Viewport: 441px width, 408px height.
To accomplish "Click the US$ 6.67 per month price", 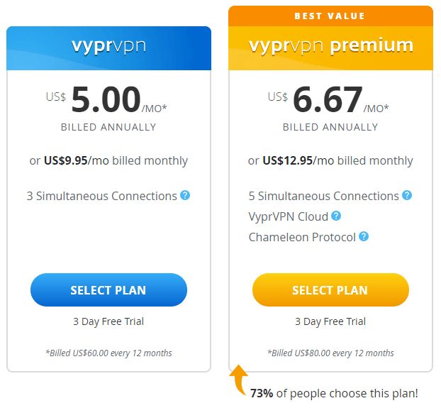I will (328, 100).
